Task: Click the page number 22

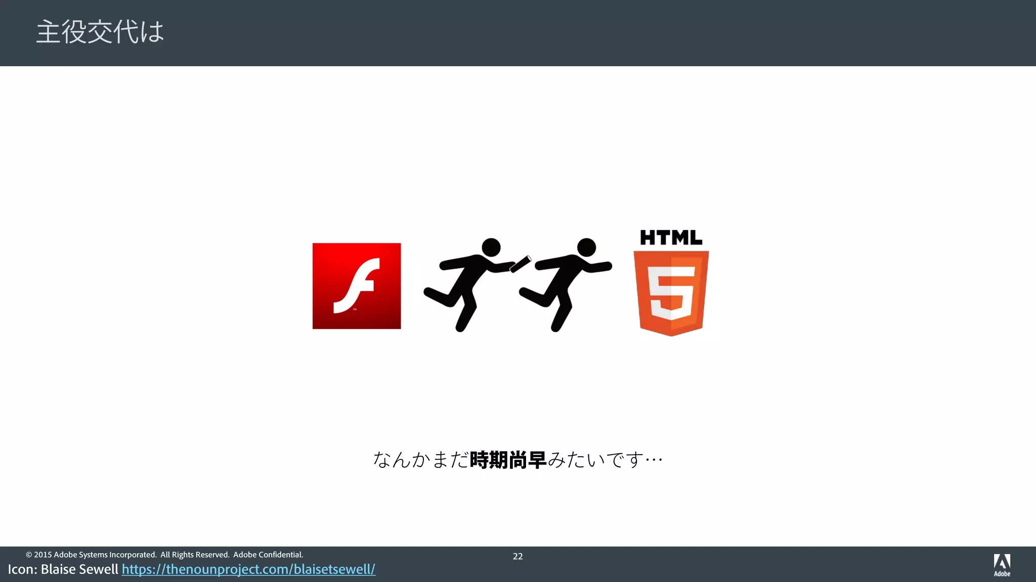Action: pos(518,556)
